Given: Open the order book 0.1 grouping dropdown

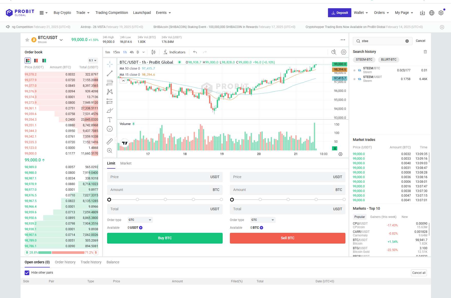Looking at the screenshot, I should pos(93,61).
